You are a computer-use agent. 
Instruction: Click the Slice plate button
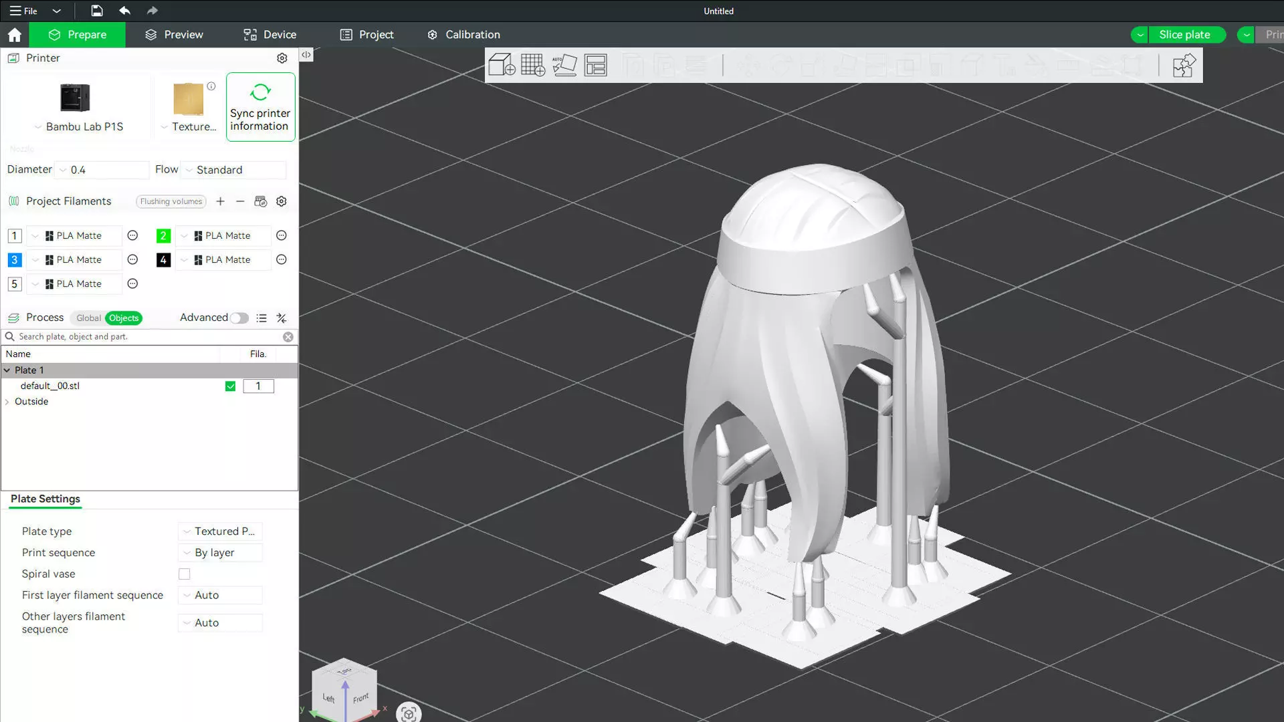click(x=1184, y=35)
